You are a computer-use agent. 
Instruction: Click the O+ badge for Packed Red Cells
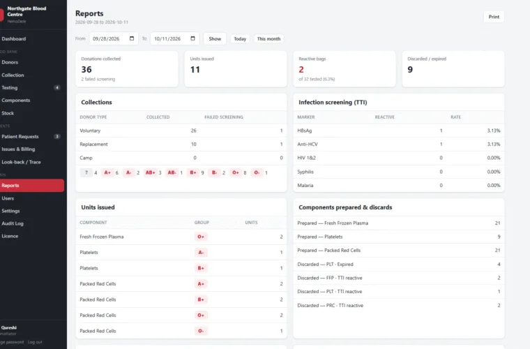(x=201, y=315)
